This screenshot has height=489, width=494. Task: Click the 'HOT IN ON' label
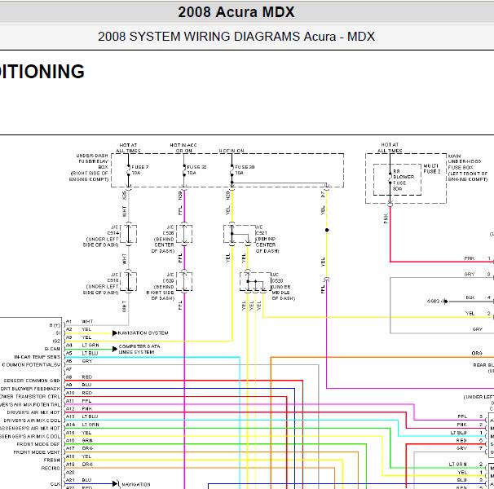232,151
